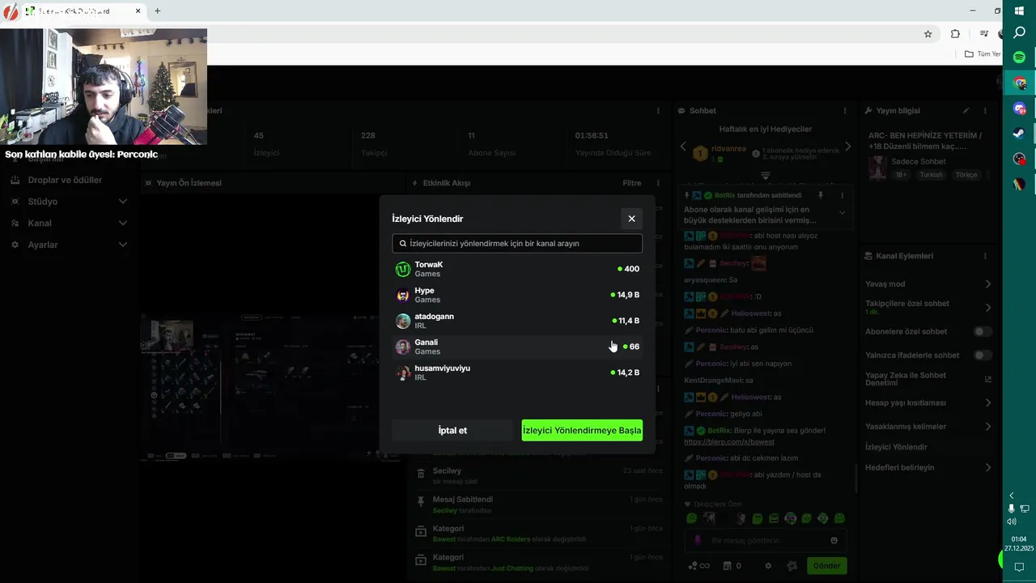Open the pinned message three-dot menu
Screen dimensions: 1036x583
pyautogui.click(x=842, y=195)
